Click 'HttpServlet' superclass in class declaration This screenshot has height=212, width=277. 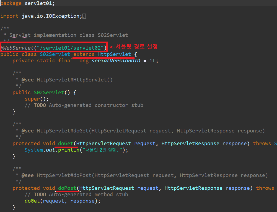114,54
